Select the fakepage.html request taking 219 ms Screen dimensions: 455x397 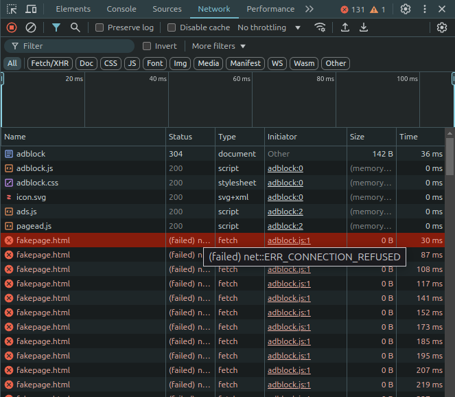click(222, 385)
